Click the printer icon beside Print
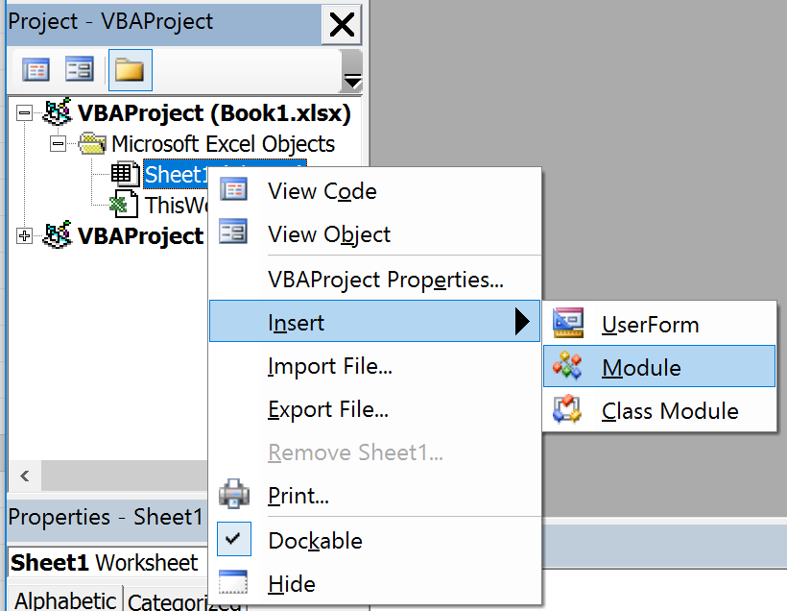 point(234,496)
